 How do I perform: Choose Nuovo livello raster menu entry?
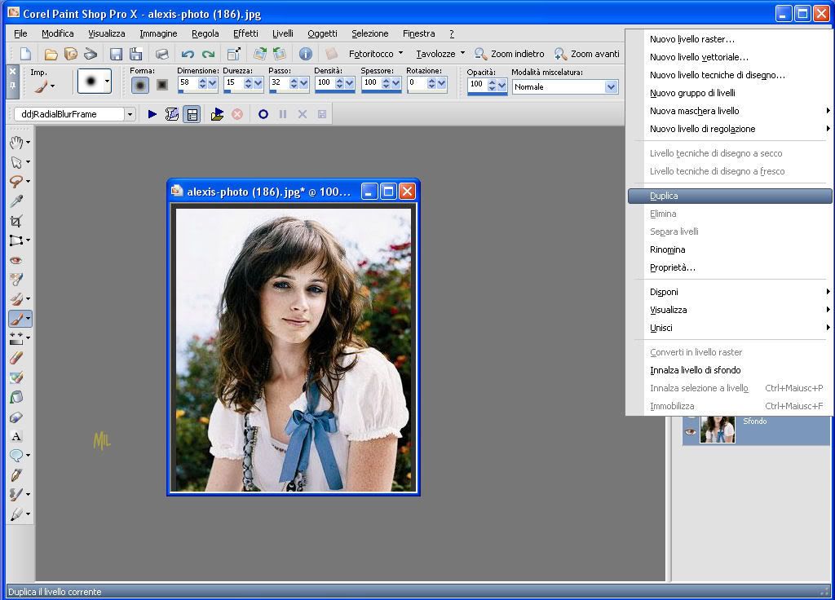click(730, 39)
